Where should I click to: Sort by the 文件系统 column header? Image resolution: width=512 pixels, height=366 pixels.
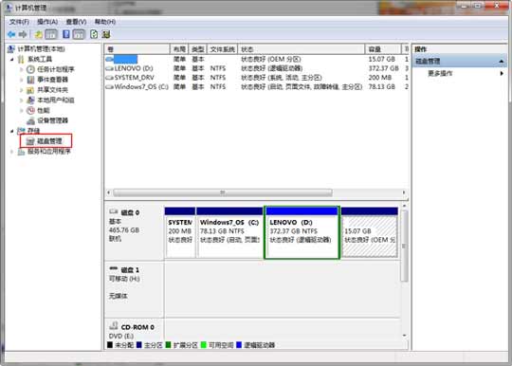[x=223, y=49]
